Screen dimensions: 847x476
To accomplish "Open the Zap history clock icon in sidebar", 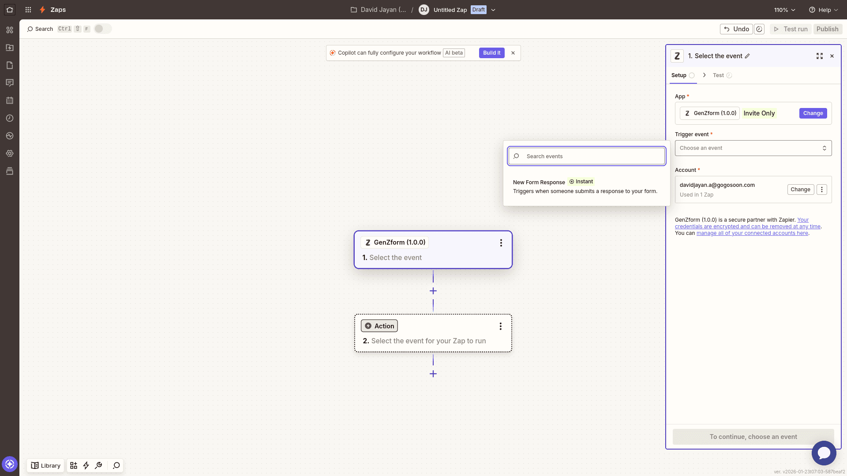I will [10, 118].
